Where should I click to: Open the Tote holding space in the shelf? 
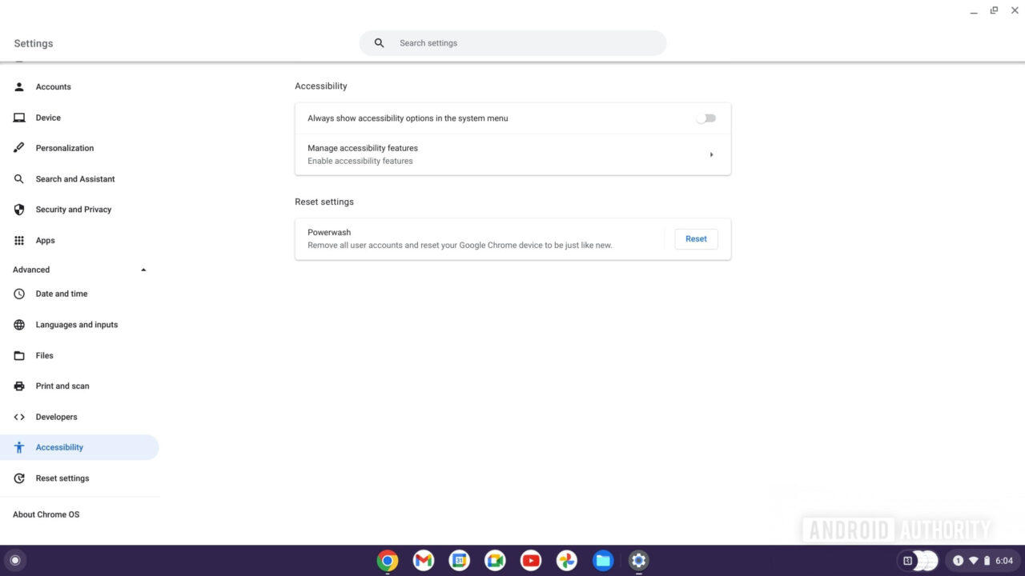918,561
